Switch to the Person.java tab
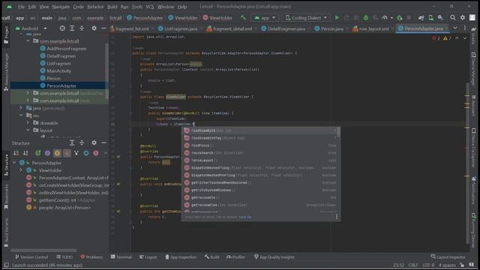 [331, 28]
